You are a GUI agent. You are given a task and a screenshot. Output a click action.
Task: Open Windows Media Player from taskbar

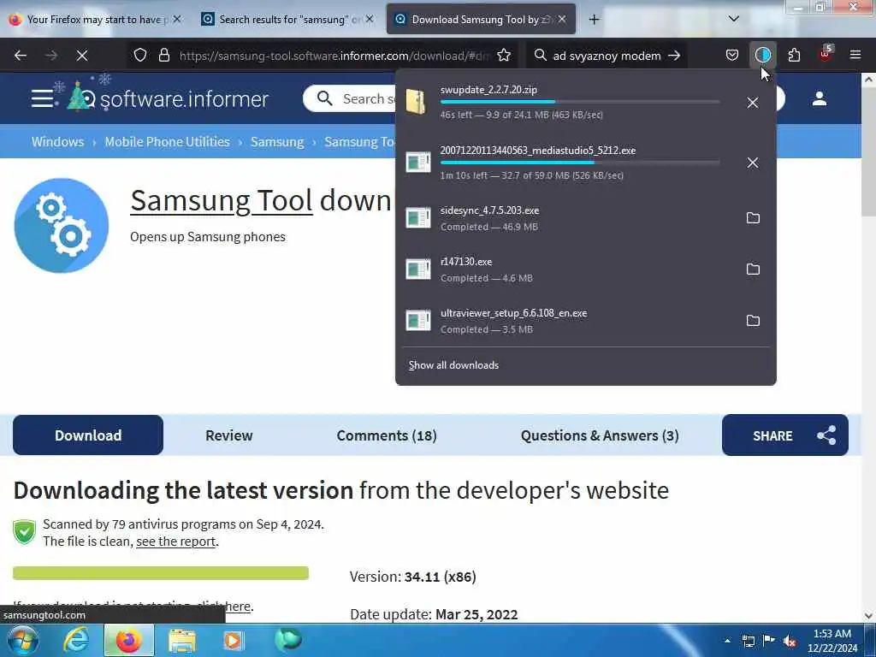coord(234,640)
